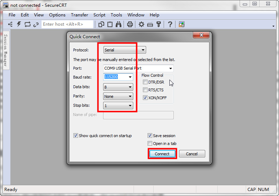Viewport: 279px width, 196px height.
Task: Enable RTS/CTS flow control checkbox
Action: pos(145,90)
